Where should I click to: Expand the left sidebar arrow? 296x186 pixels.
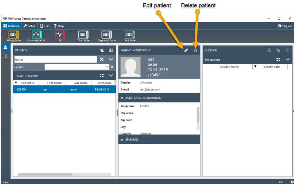coord(12,111)
